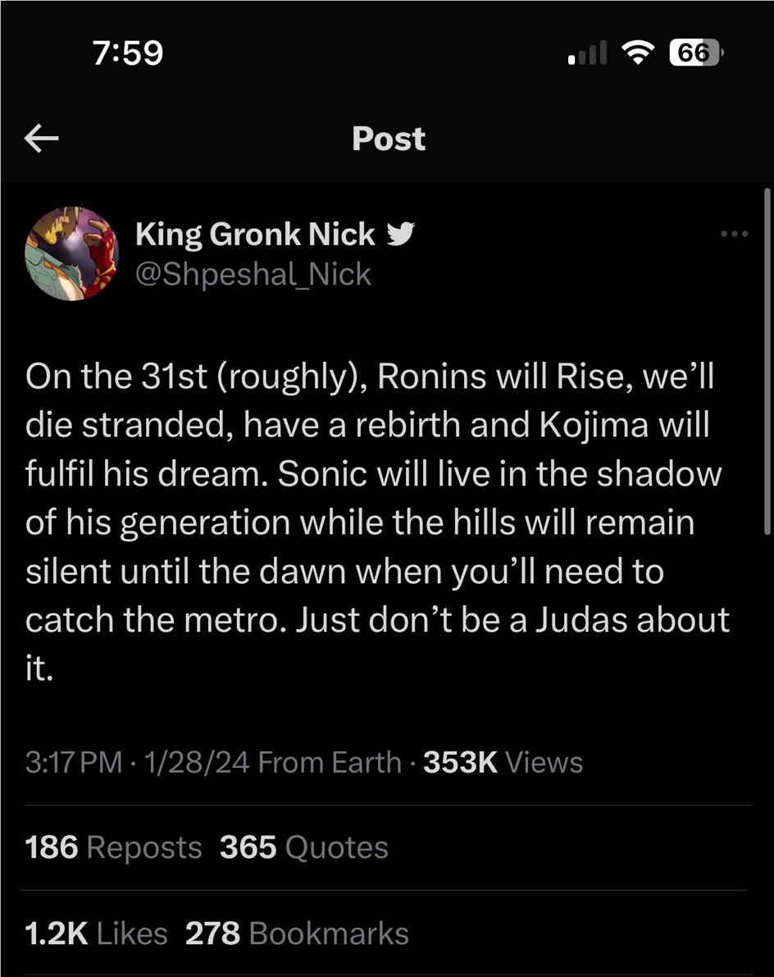This screenshot has width=774, height=977.
Task: Tap the tweet text about Ronins will Rise
Action: pos(377,522)
